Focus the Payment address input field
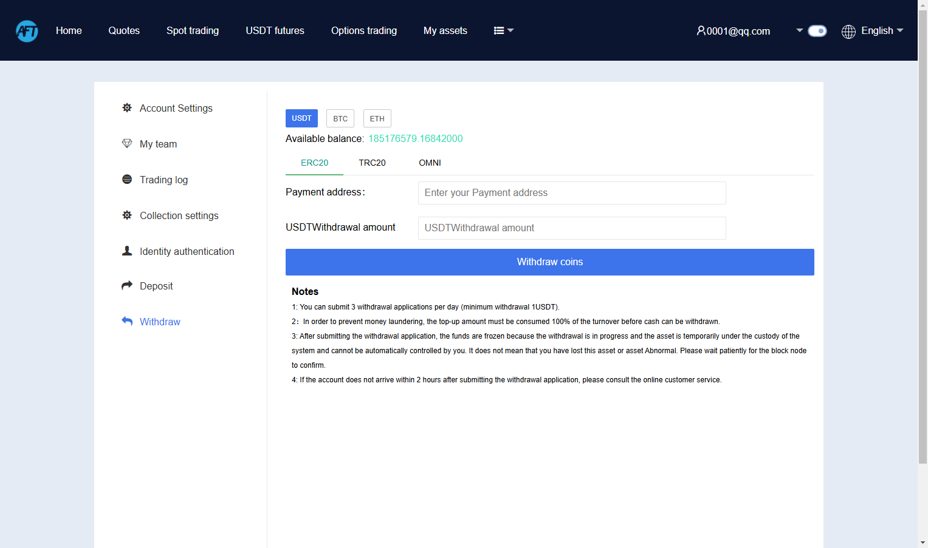This screenshot has width=928, height=548. click(572, 193)
